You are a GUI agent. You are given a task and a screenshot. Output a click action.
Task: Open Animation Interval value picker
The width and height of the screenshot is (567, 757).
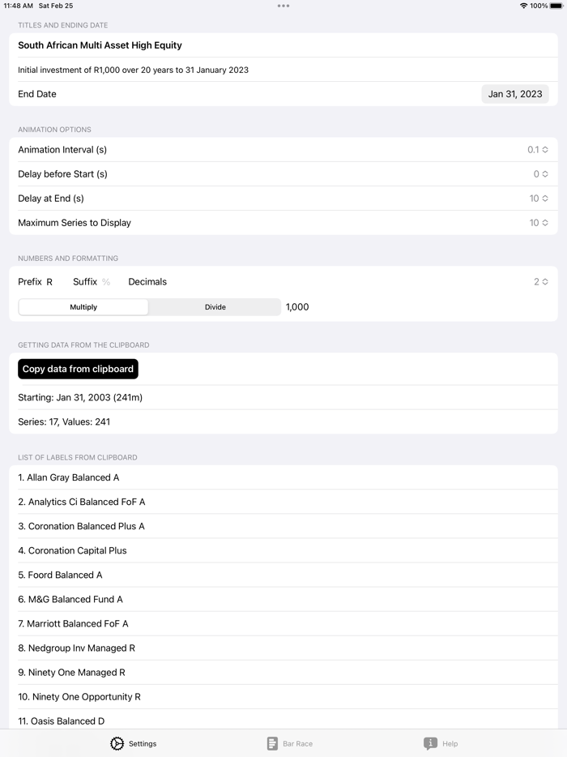(x=538, y=150)
